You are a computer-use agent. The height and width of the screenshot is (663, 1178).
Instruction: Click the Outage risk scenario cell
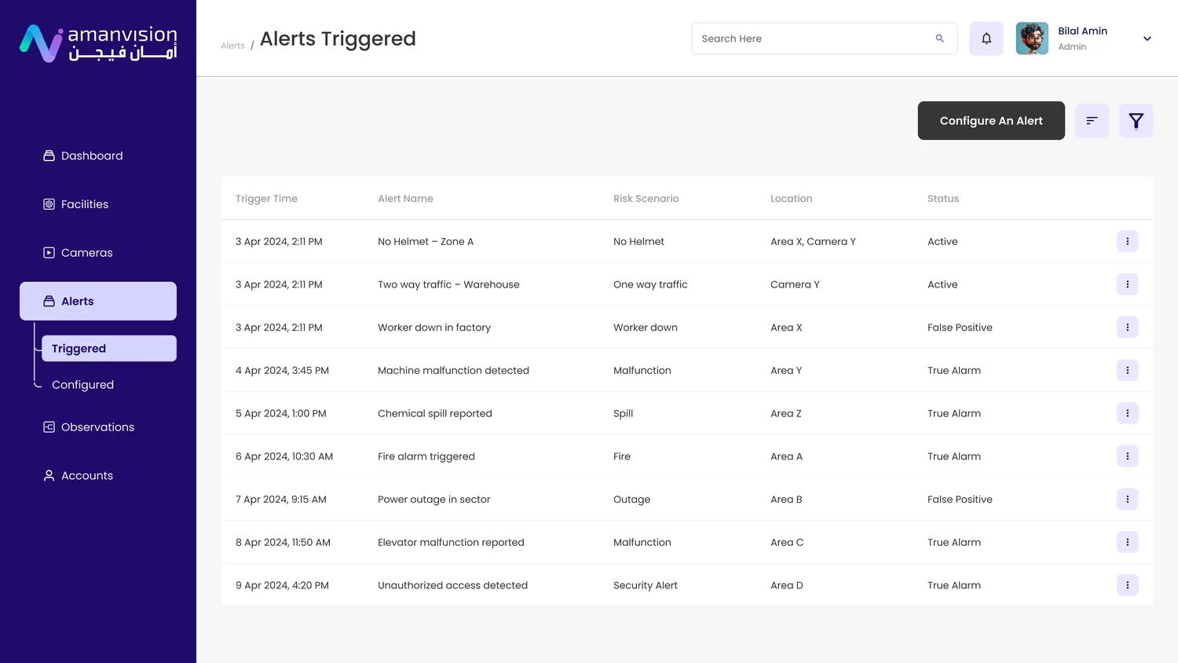tap(631, 499)
